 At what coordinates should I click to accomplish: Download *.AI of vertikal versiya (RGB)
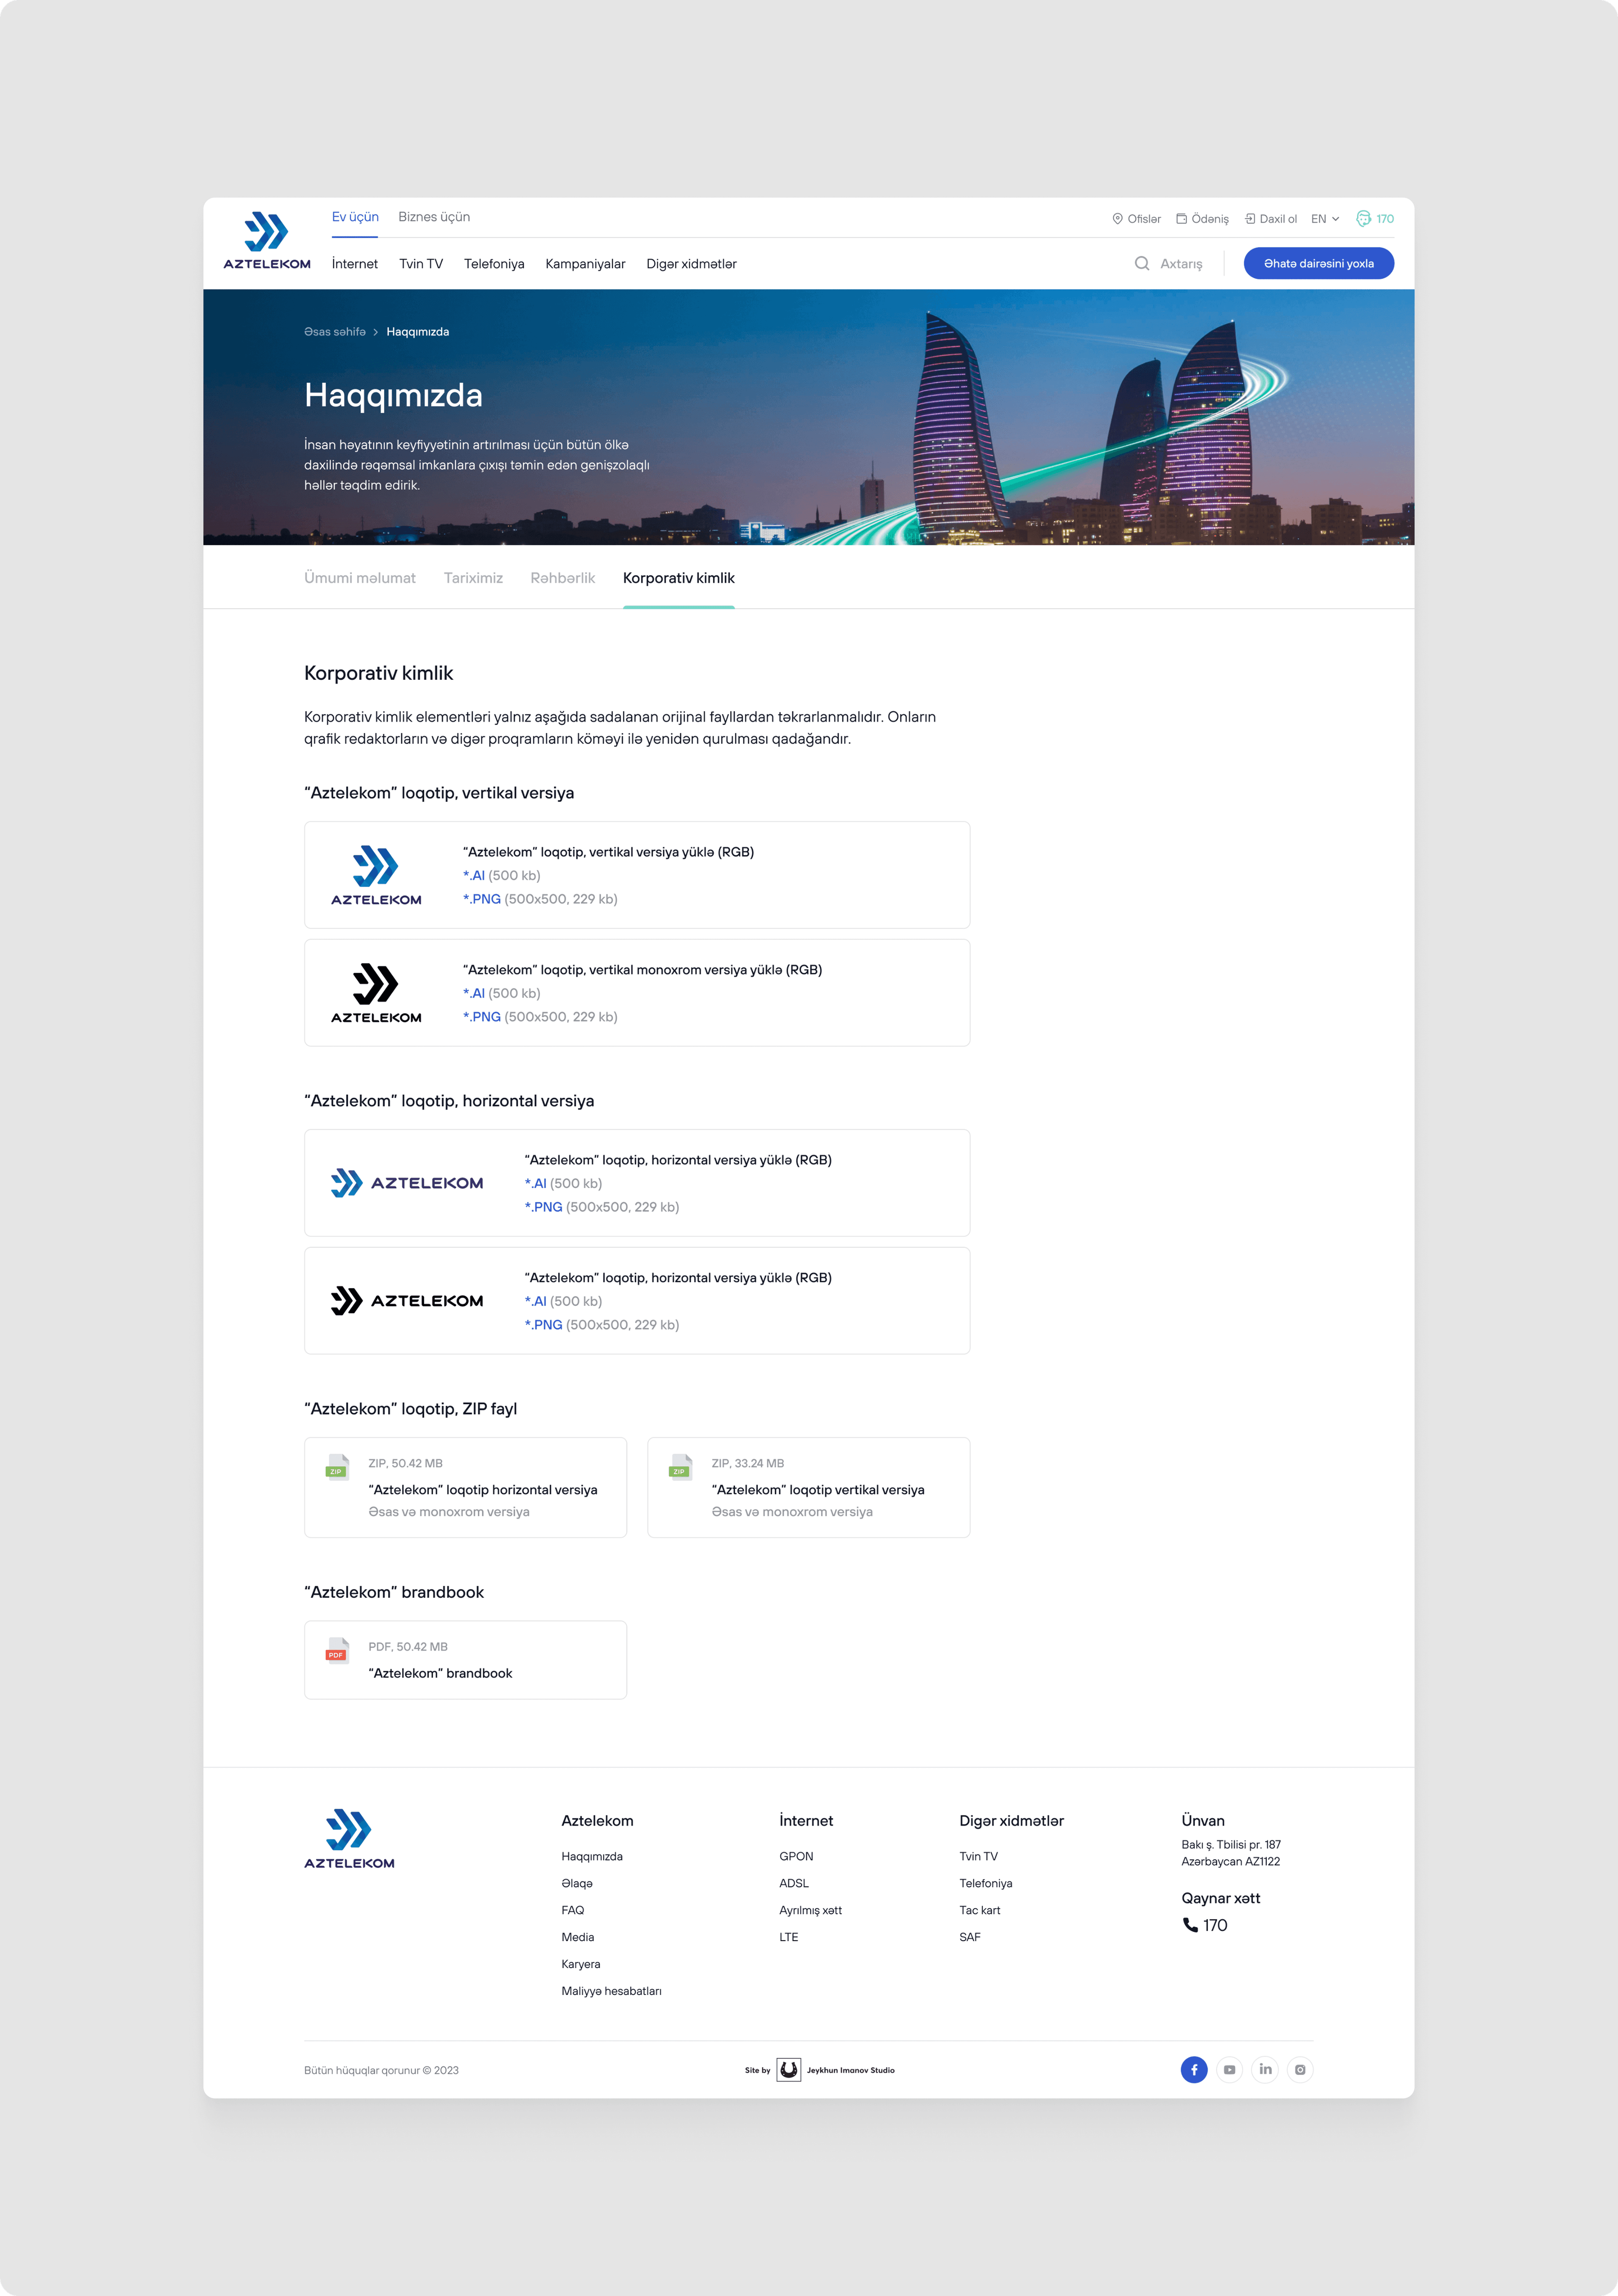474,876
